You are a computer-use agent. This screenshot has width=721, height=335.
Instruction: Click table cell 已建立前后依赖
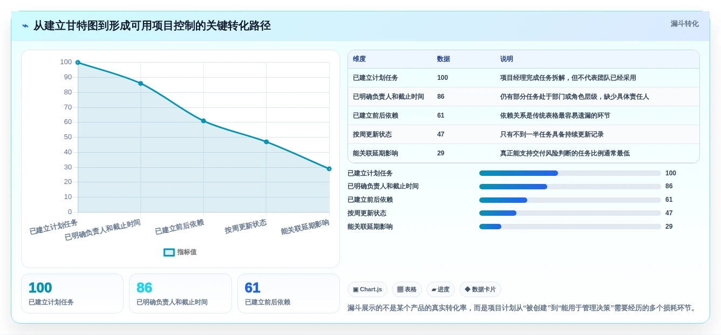pos(376,115)
